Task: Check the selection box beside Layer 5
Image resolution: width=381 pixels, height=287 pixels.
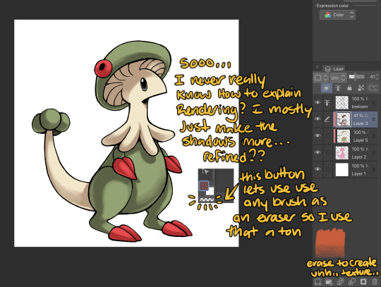Action: (x=327, y=135)
